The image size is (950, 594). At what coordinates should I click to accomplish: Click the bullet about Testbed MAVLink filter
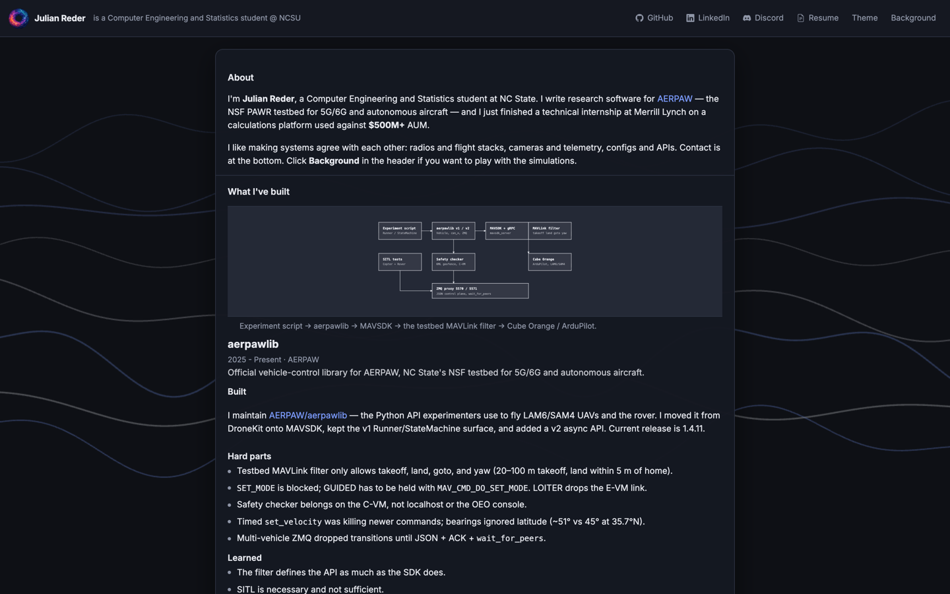(455, 471)
